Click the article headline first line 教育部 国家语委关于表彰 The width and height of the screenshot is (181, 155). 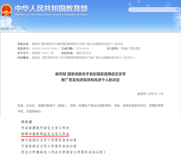tap(91, 74)
